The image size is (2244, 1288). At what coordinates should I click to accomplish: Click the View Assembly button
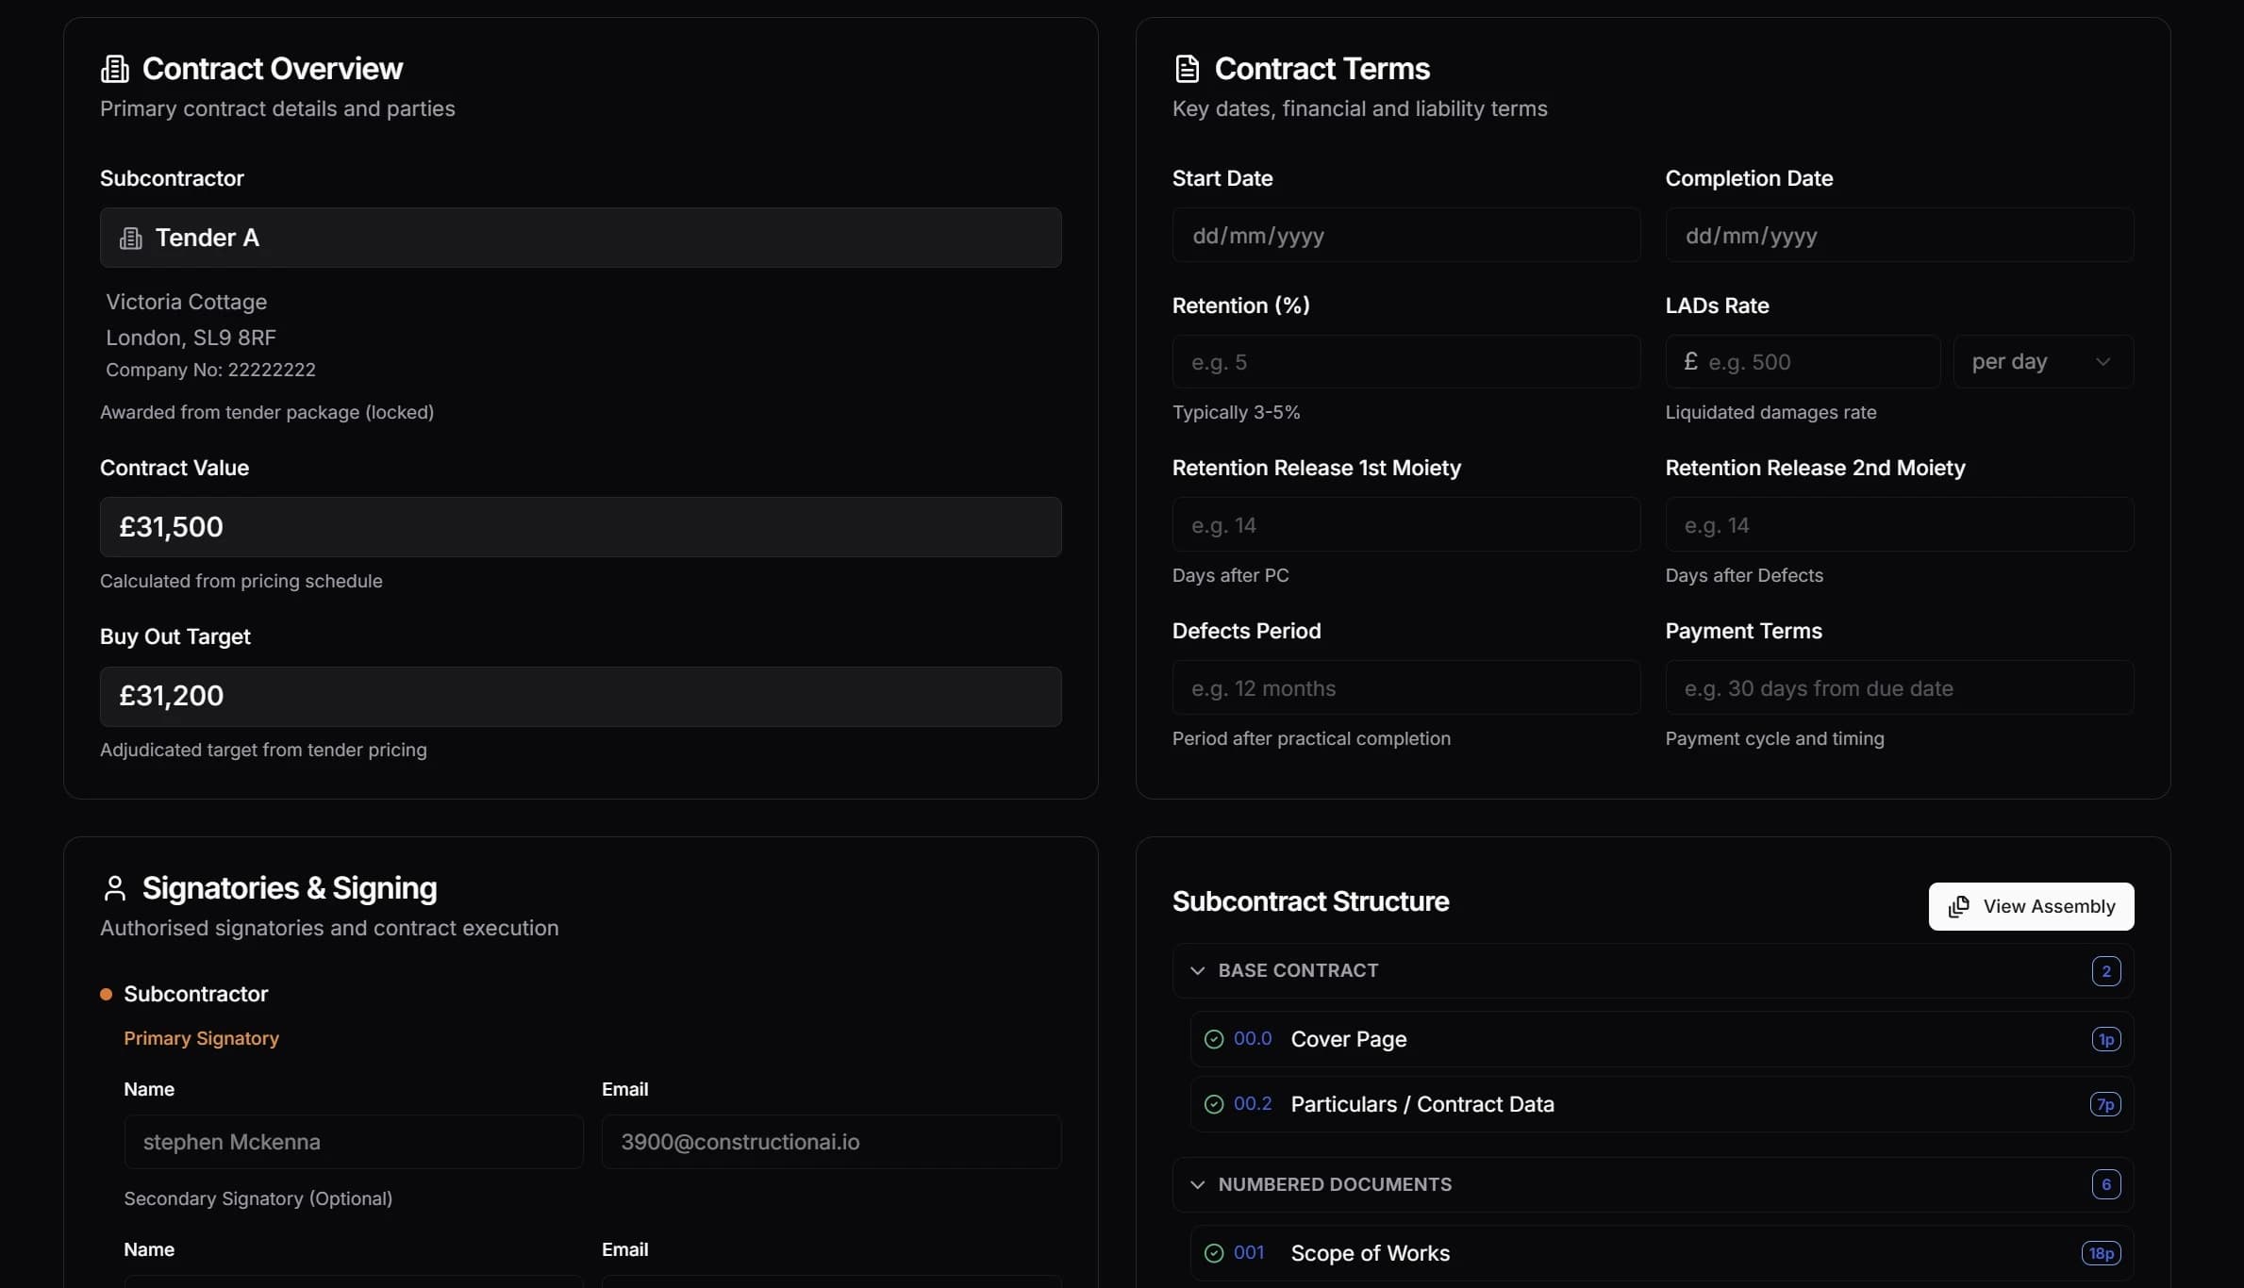pyautogui.click(x=2031, y=906)
